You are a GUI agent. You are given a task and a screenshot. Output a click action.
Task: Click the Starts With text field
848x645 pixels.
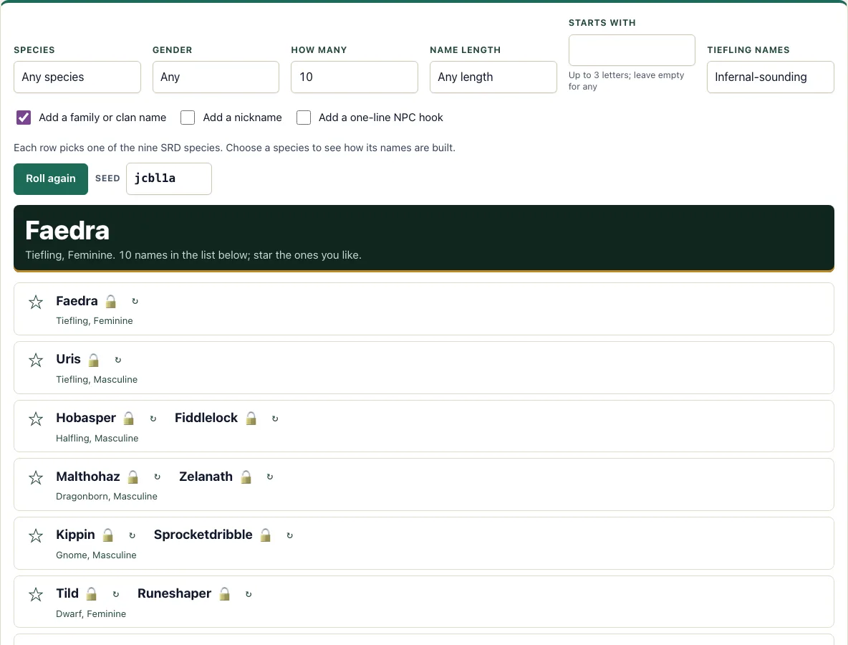632,49
